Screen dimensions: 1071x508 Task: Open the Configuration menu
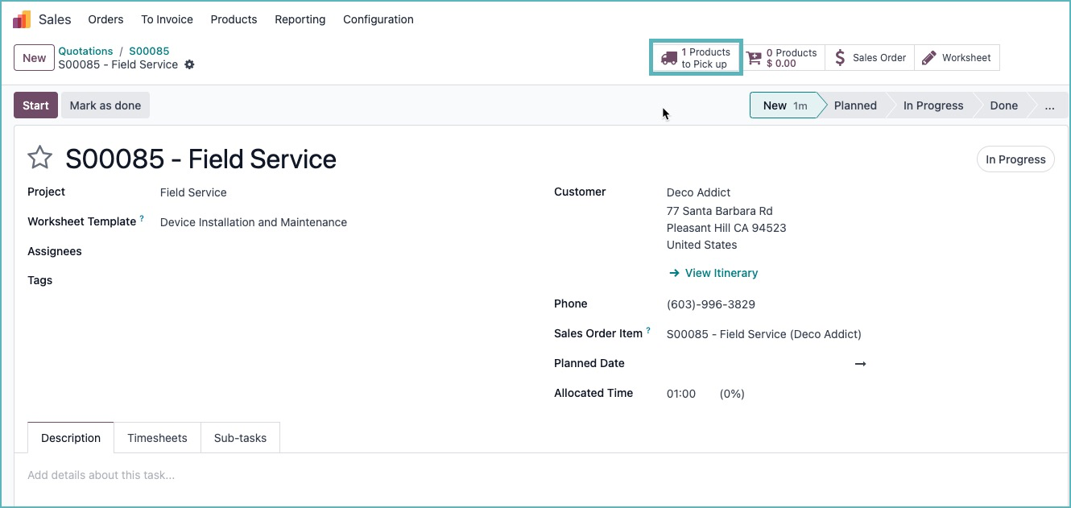pos(378,19)
